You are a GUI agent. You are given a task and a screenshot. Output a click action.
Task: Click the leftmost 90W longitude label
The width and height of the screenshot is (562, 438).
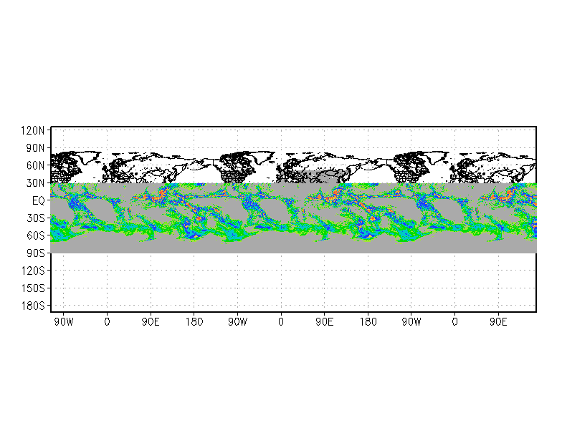(x=64, y=322)
